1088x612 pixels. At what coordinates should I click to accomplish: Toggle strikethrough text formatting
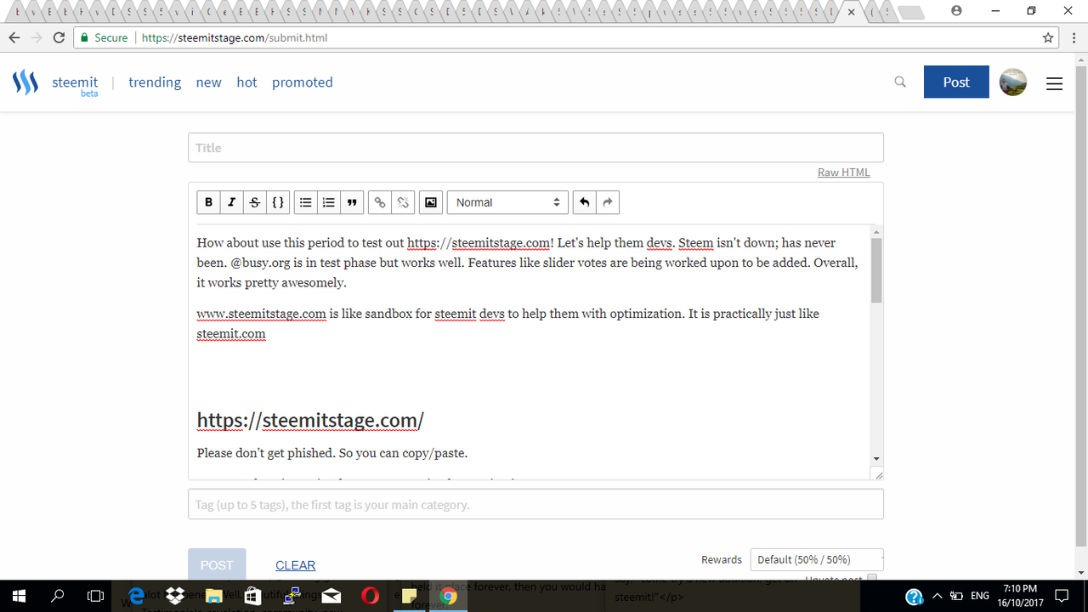pyautogui.click(x=254, y=202)
